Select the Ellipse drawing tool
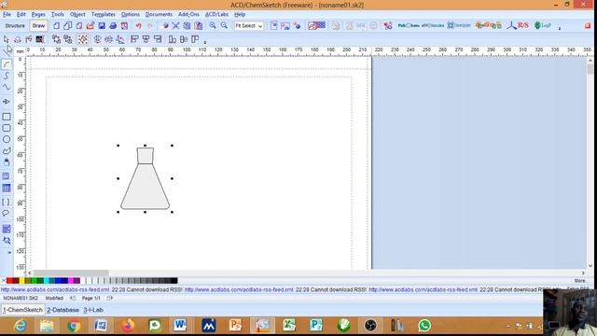597x336 pixels. pos(7,139)
